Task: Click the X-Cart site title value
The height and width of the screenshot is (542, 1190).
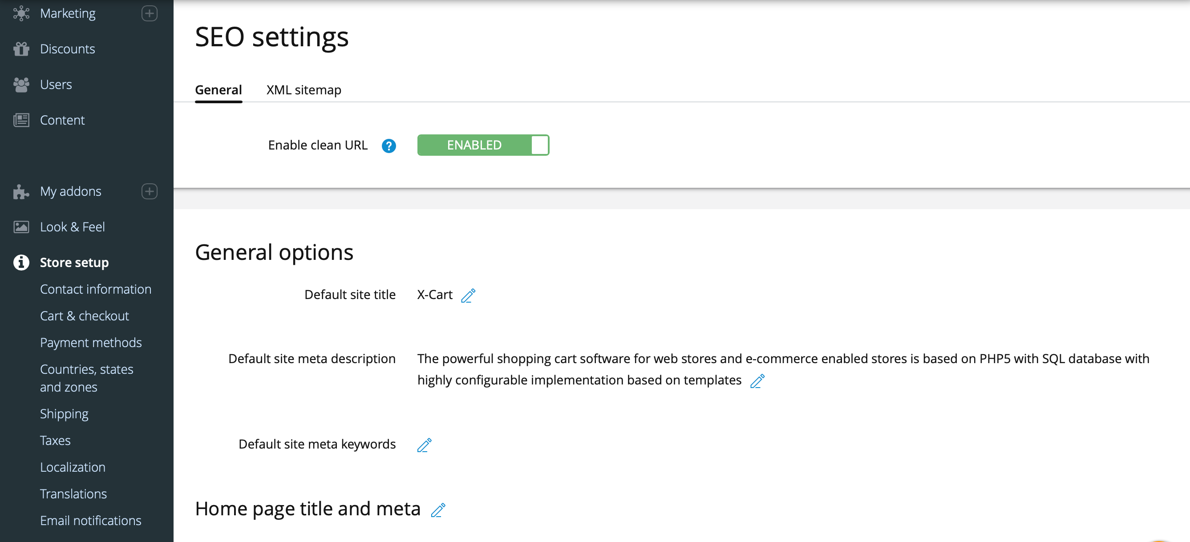Action: coord(435,295)
